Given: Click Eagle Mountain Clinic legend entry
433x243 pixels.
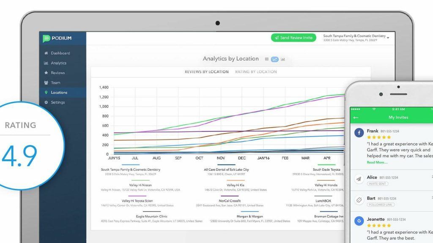Looking at the screenshot, I should coord(152,216).
